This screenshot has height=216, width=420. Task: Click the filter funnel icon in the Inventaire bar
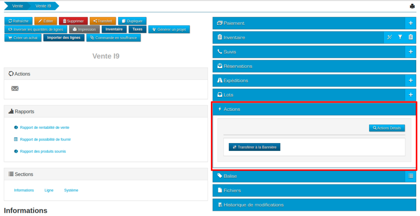(400, 37)
